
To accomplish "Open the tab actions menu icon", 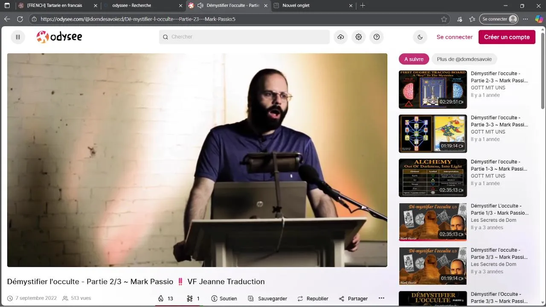I will (x=7, y=6).
